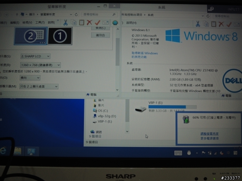Click network signal icon in system tray
The image size is (242, 181).
(215, 153)
